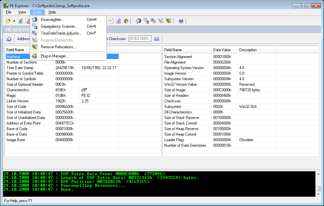
Task: Click the Save headers floppy disk icon
Action: 8,39
